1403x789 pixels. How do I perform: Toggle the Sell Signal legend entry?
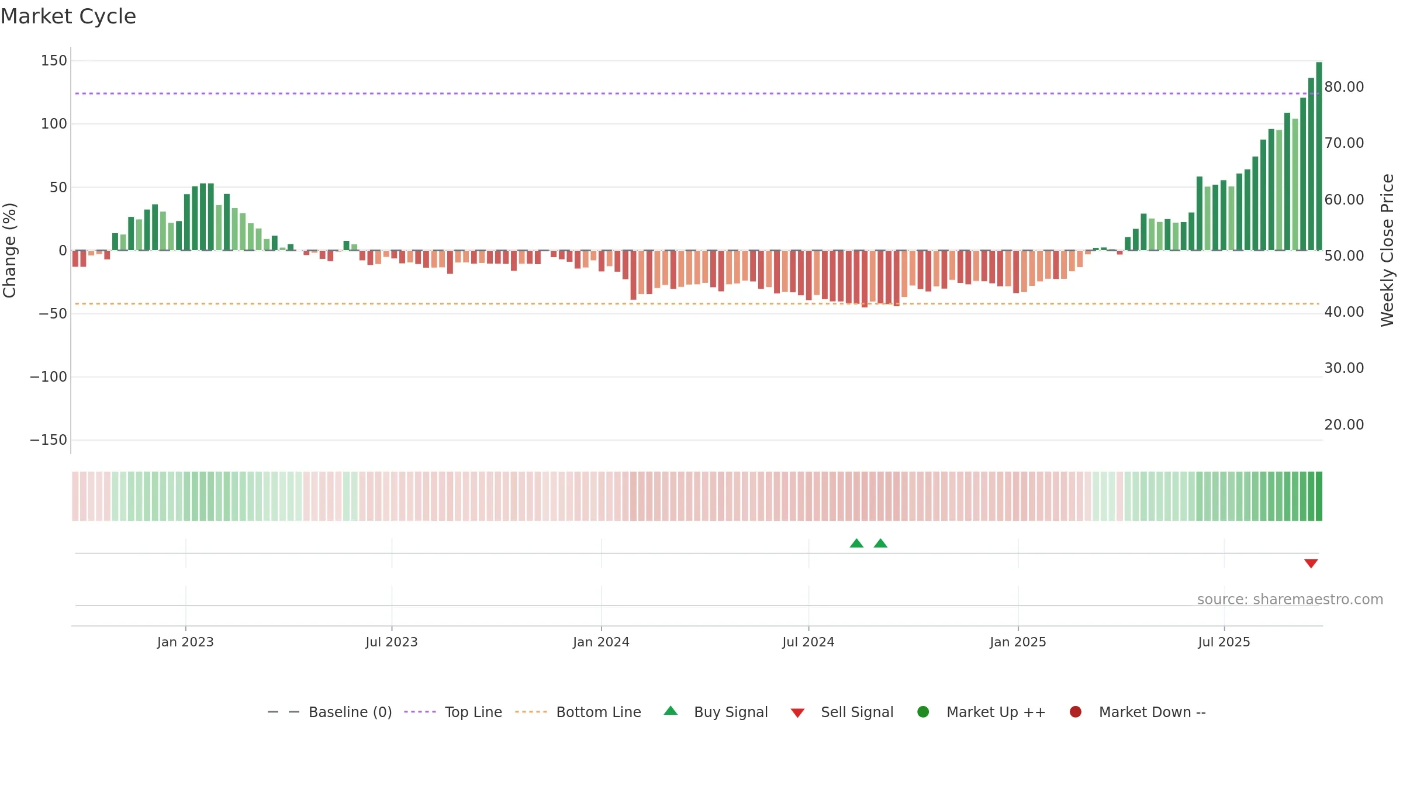click(842, 712)
